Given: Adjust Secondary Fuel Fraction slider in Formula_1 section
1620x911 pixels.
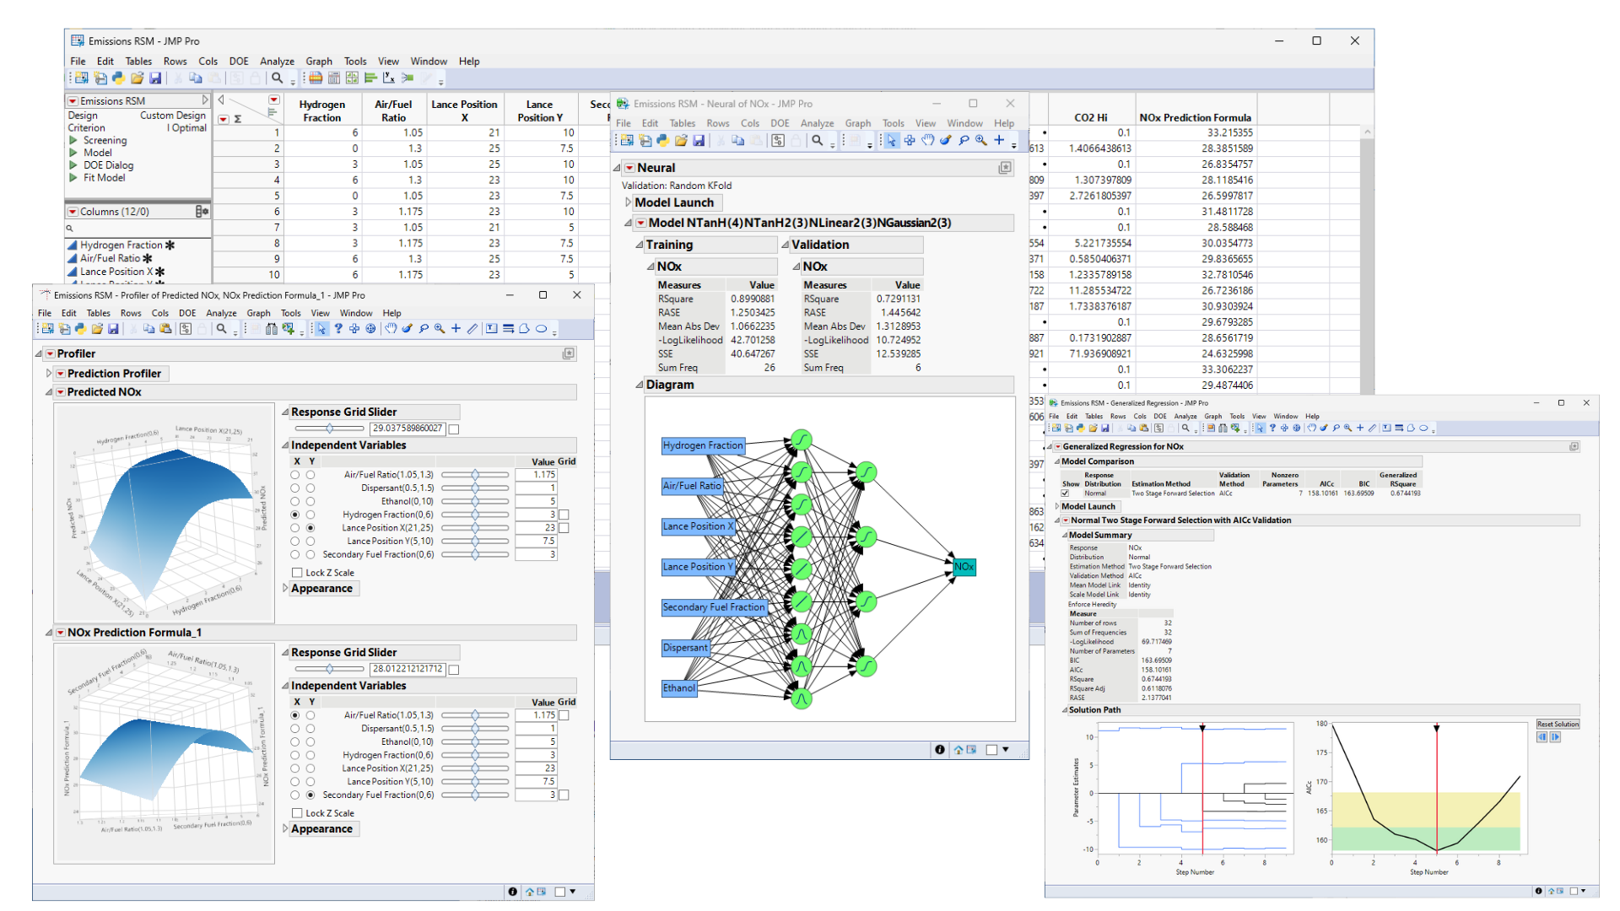Looking at the screenshot, I should [475, 795].
